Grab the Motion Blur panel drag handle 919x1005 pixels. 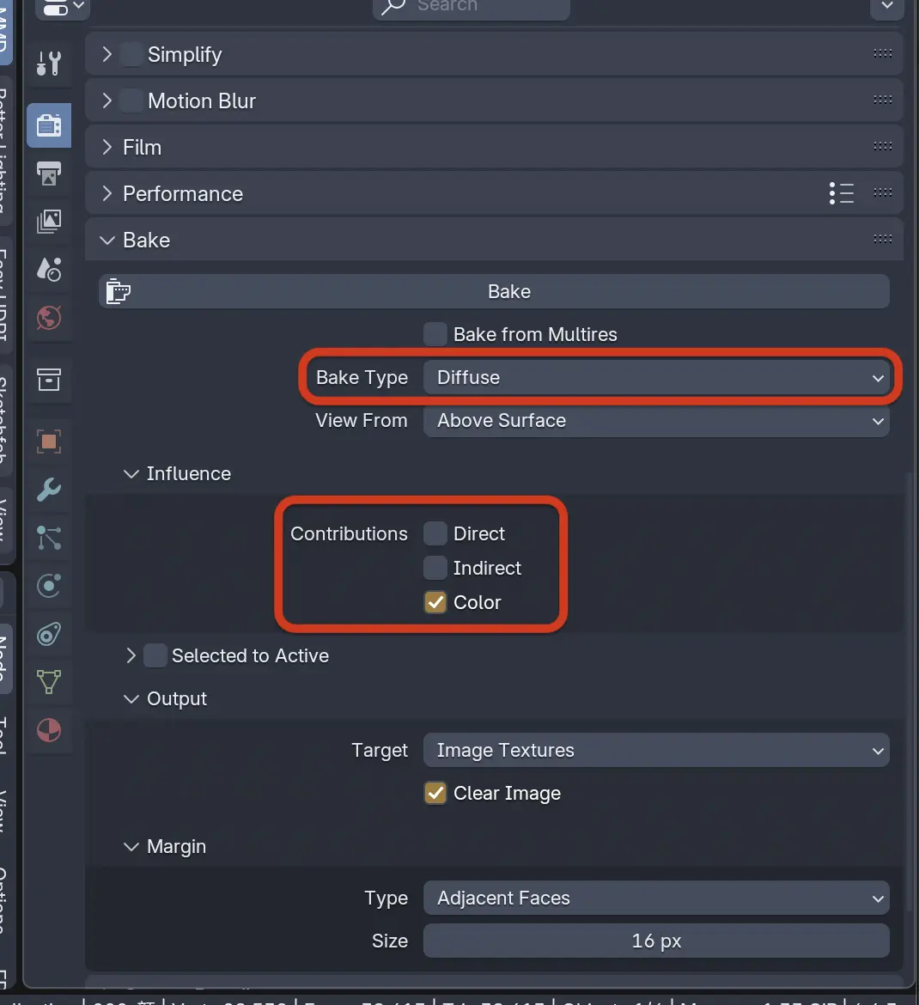point(882,100)
